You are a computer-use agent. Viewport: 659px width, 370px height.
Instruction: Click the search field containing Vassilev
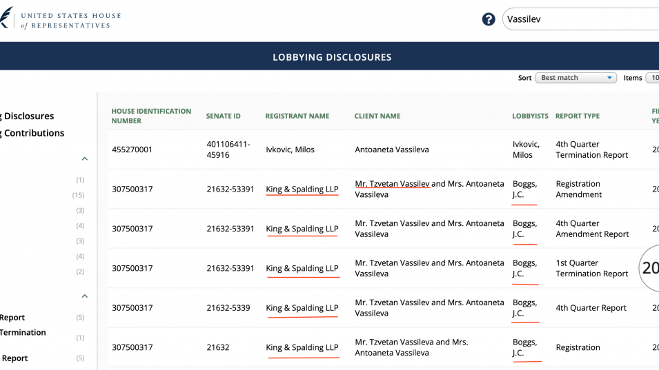click(580, 19)
